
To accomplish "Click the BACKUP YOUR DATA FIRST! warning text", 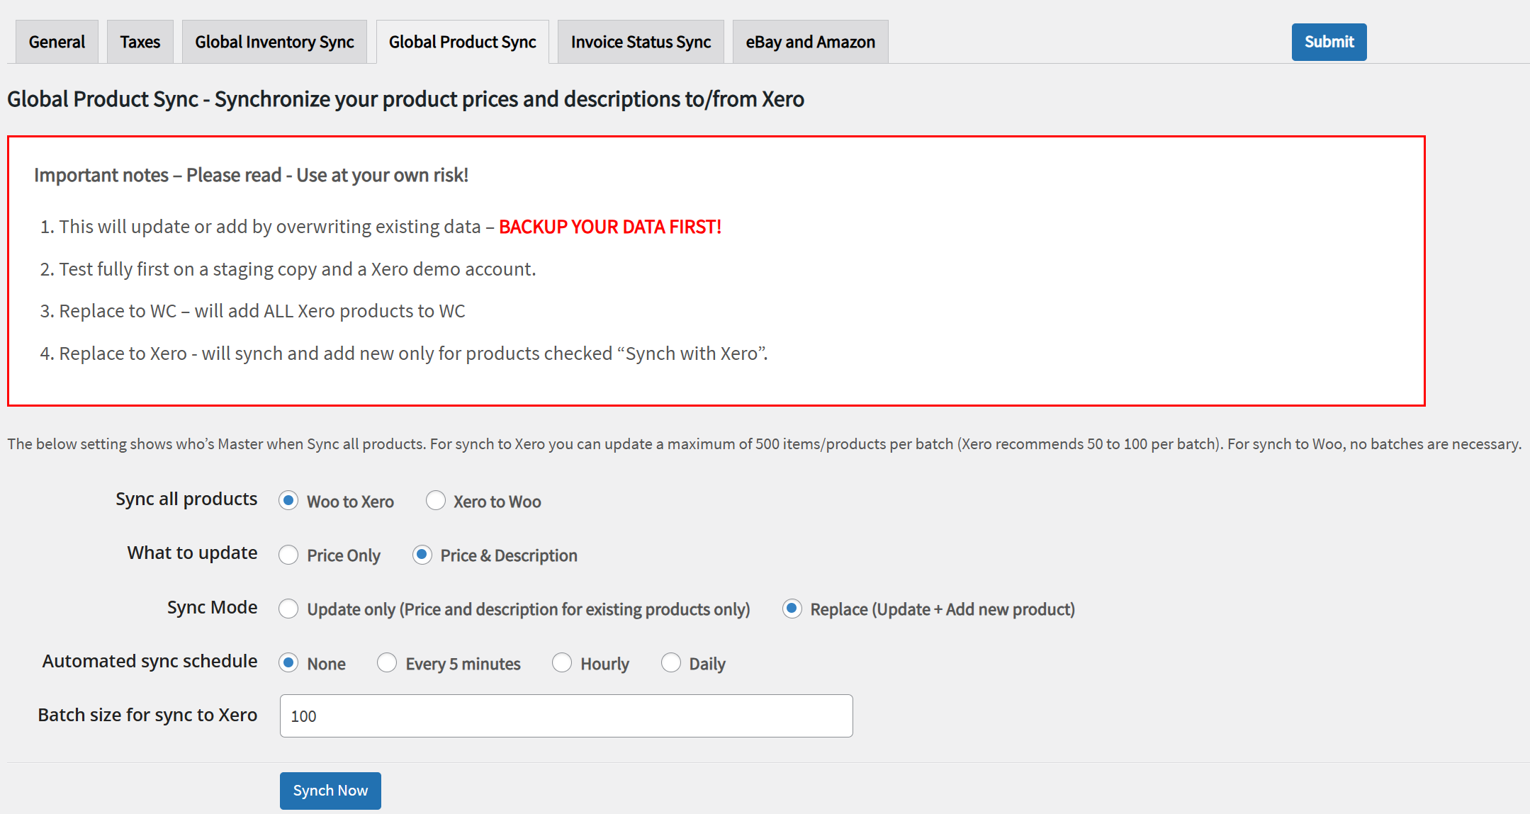I will point(610,227).
